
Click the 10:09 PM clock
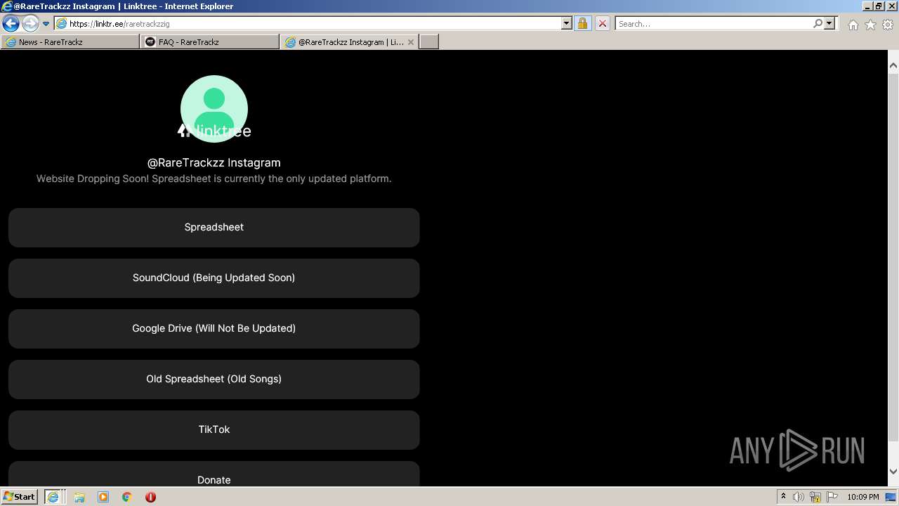click(863, 497)
